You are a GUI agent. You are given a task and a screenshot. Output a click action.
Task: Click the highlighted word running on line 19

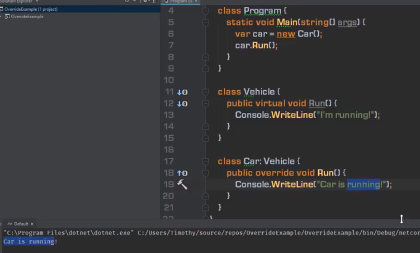click(363, 184)
